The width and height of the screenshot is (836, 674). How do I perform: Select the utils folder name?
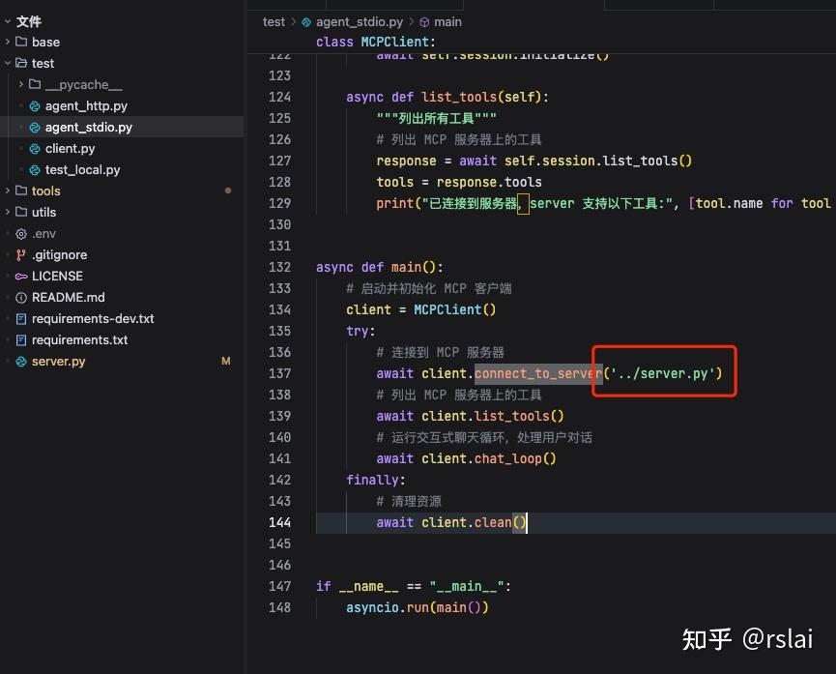(43, 212)
